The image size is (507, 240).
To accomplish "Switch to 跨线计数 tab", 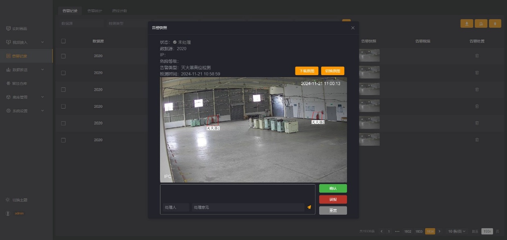I will pyautogui.click(x=119, y=11).
